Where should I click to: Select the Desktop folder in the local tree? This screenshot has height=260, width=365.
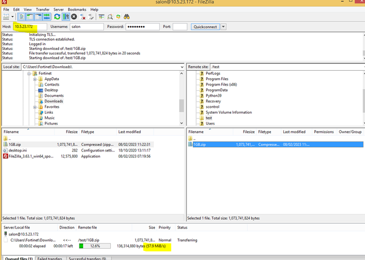(x=51, y=90)
